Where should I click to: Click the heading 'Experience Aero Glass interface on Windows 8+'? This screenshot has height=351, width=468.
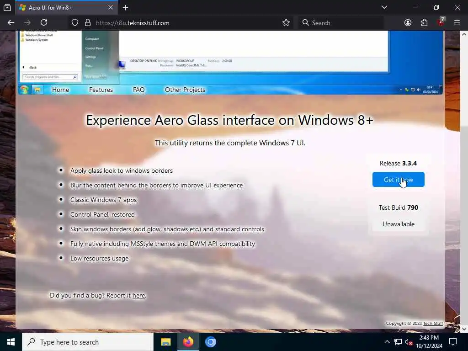(229, 120)
